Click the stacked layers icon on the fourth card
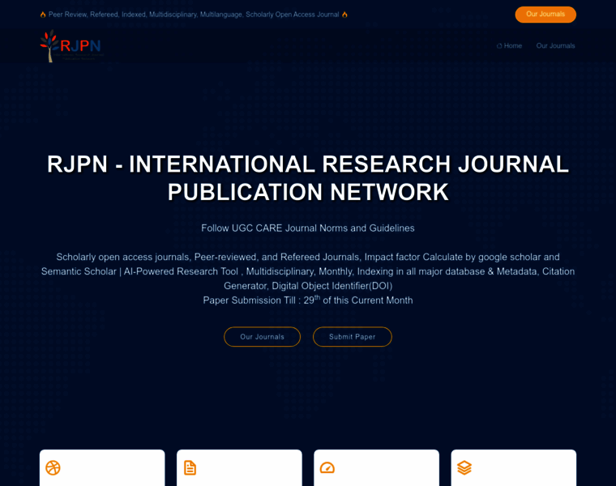 tap(464, 467)
